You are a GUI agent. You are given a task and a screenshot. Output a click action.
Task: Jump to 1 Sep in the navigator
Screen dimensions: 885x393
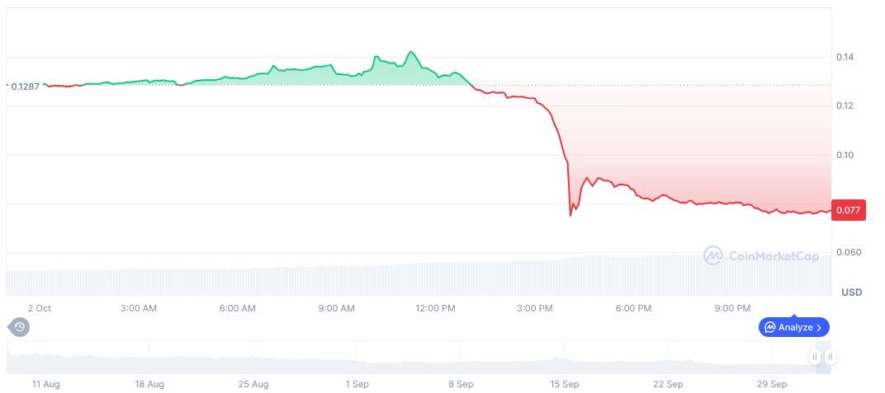click(357, 384)
